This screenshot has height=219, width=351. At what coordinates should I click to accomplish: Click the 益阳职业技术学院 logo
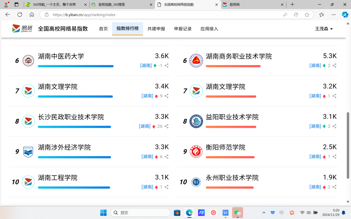pyautogui.click(x=196, y=121)
